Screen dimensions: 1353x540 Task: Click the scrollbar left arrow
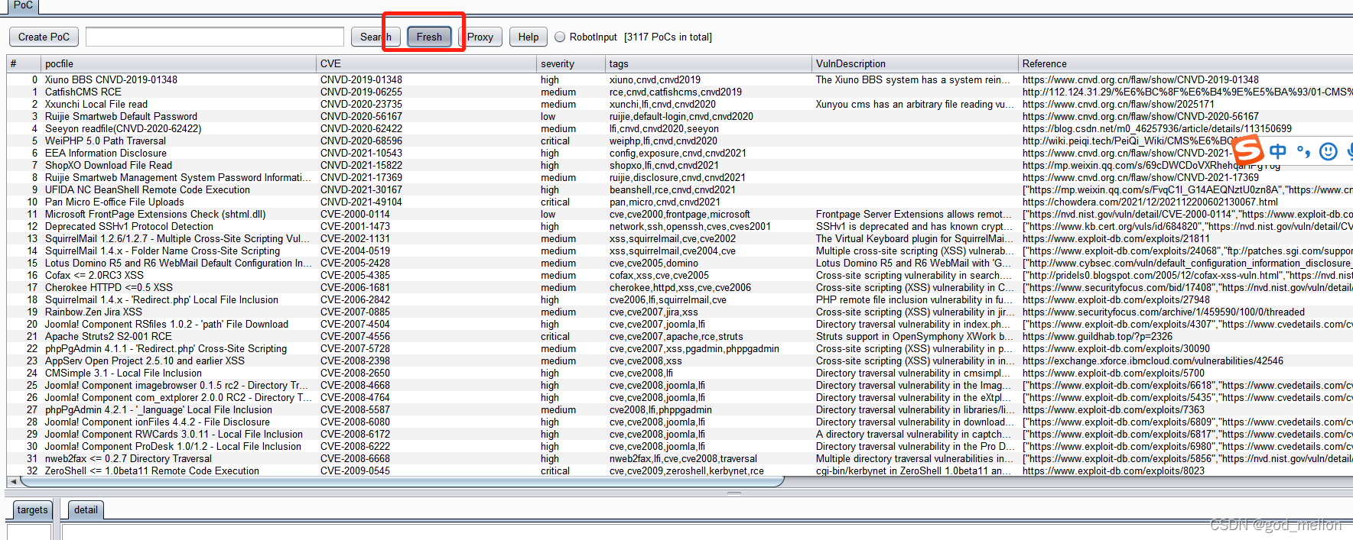[13, 481]
